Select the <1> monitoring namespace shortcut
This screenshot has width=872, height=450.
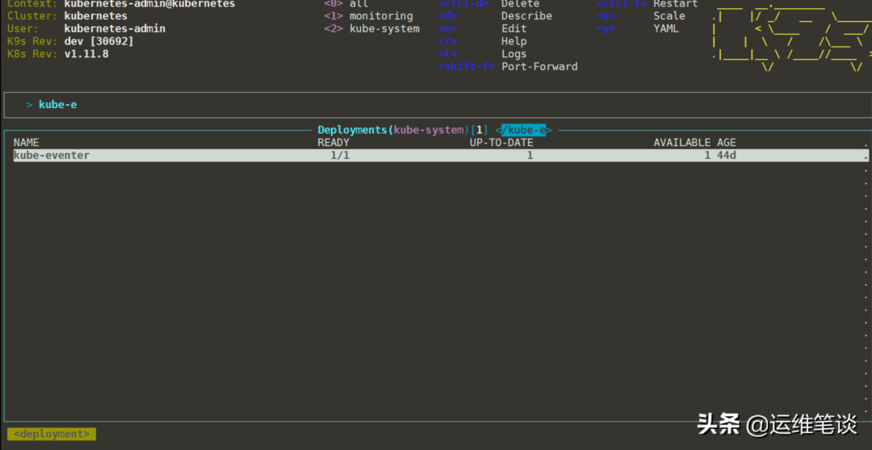[368, 16]
